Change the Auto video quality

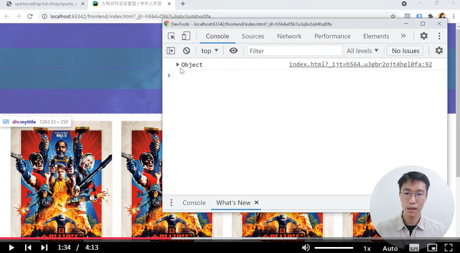pos(390,248)
